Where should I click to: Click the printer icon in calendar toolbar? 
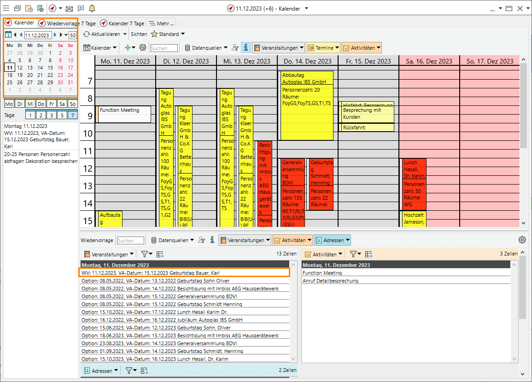[143, 48]
